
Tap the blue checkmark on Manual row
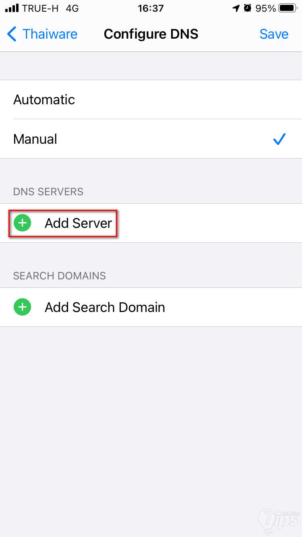point(279,139)
